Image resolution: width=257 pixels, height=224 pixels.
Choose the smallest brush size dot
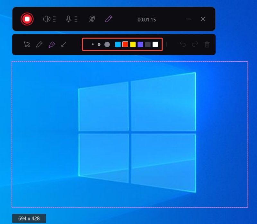93,44
